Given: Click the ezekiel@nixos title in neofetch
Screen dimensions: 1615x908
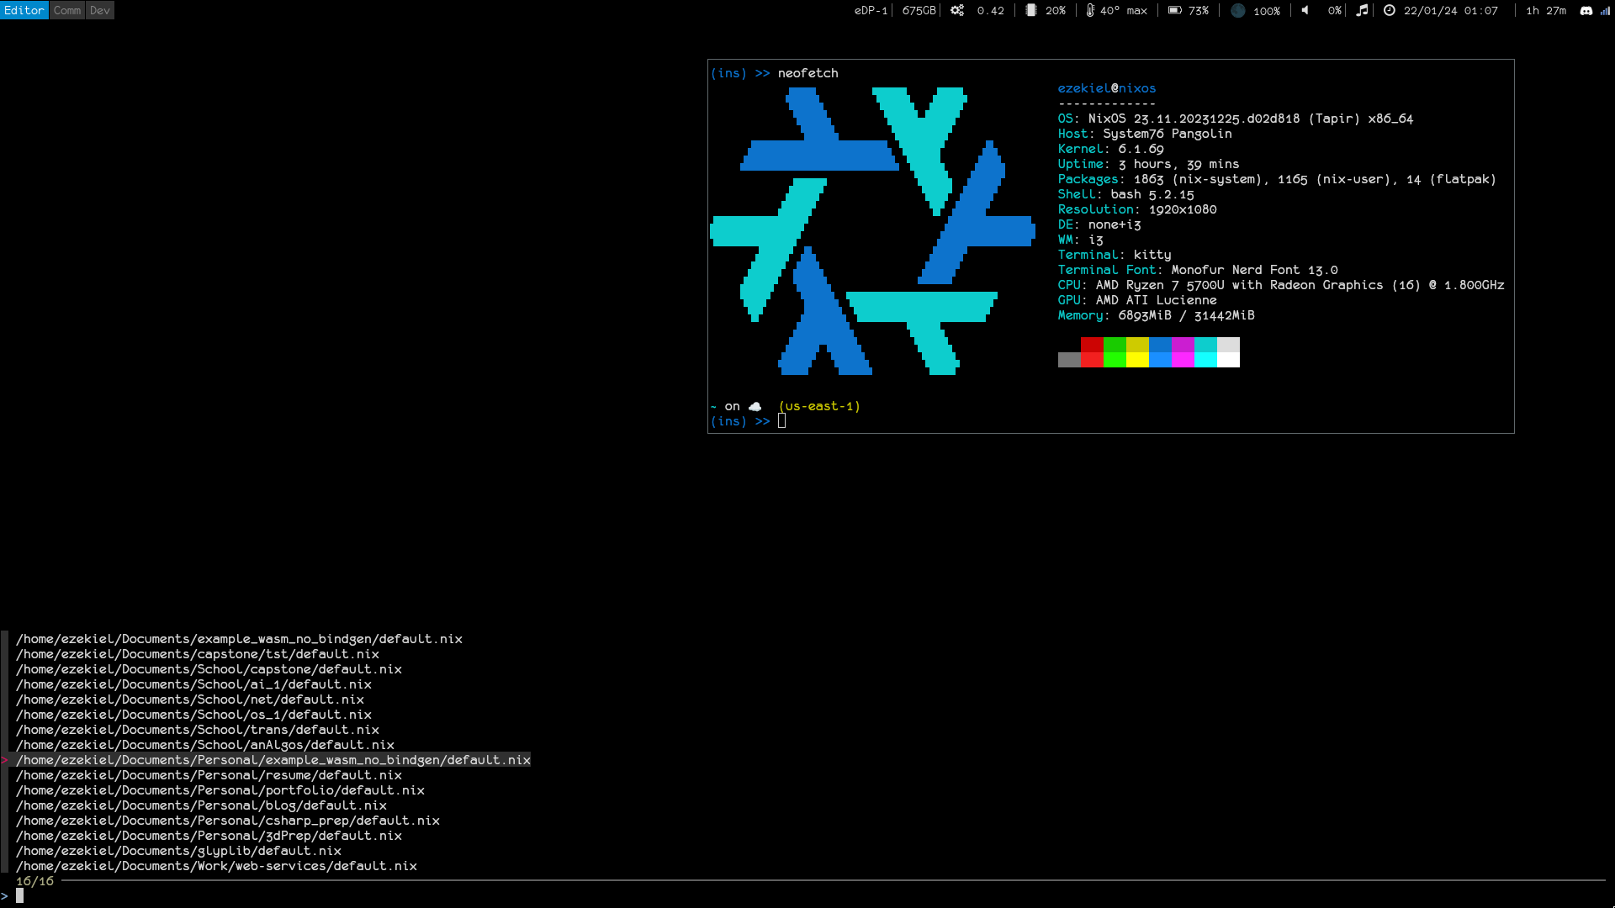Looking at the screenshot, I should tap(1106, 88).
